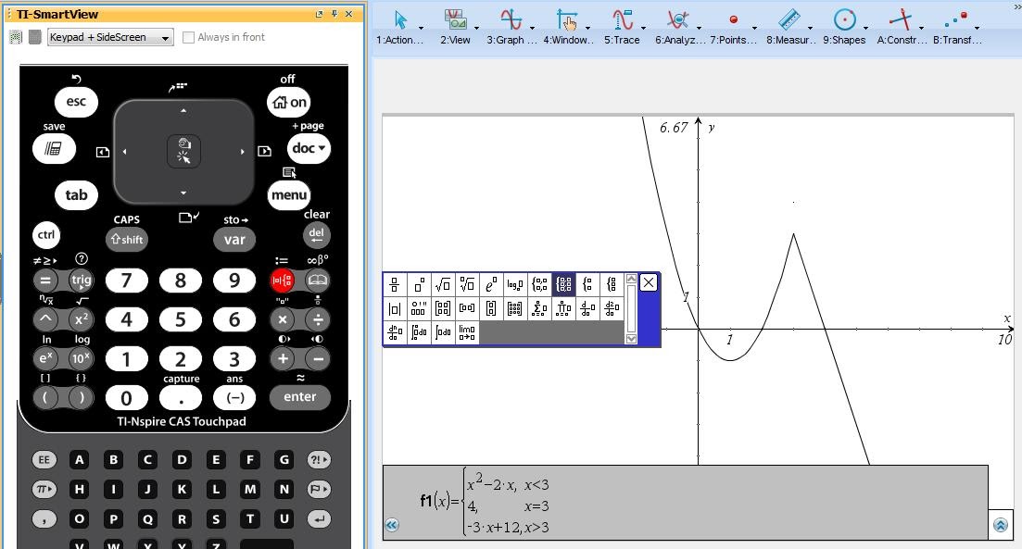Click the var key on keypad
The height and width of the screenshot is (549, 1022).
[234, 240]
